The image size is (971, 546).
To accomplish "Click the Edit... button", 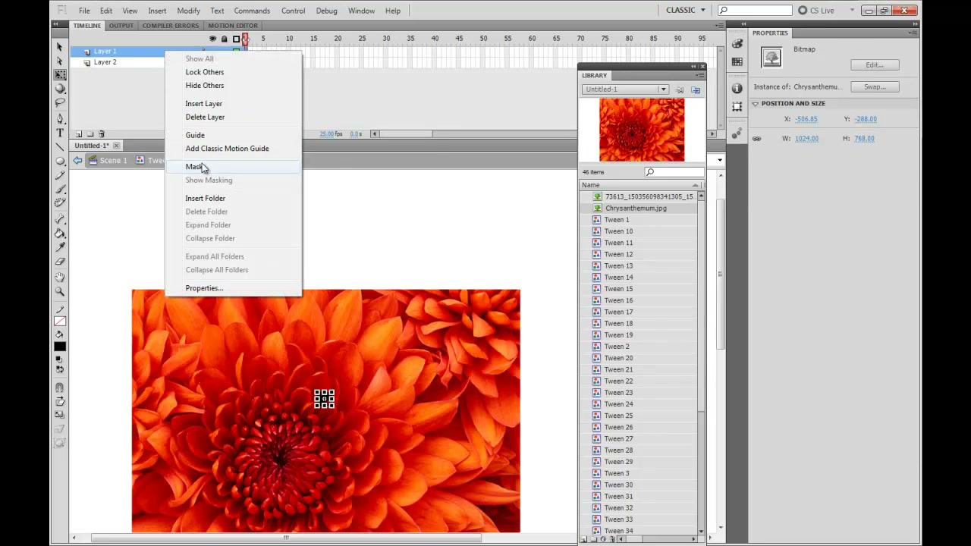I will (875, 65).
